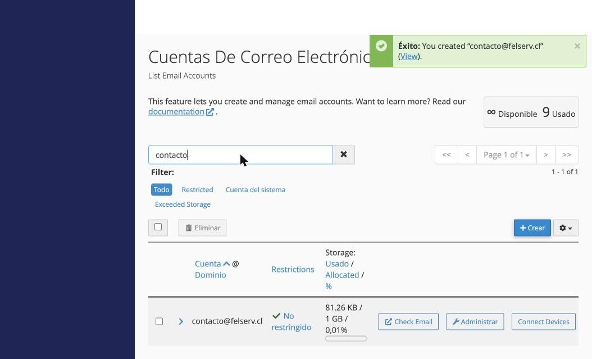Click the green success checkmark icon

[x=381, y=46]
